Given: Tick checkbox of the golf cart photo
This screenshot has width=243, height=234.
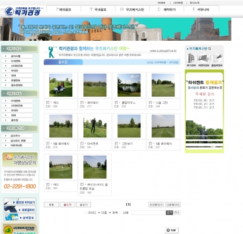Looking at the screenshot, I should pyautogui.click(x=48, y=103).
